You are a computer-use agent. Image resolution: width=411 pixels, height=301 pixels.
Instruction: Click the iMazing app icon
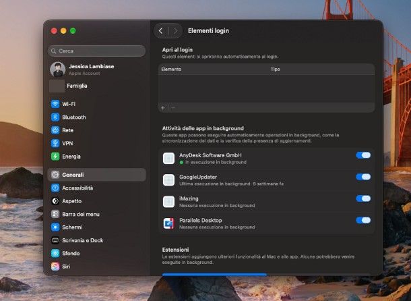pos(168,202)
